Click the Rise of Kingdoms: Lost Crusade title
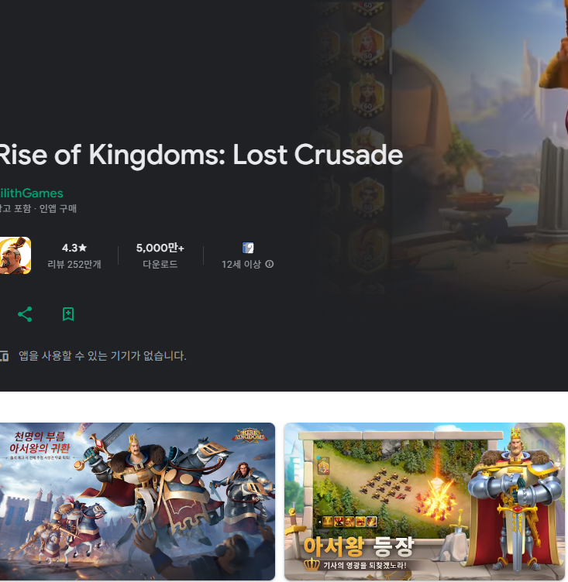Screen dimensions: 568x582 201,155
